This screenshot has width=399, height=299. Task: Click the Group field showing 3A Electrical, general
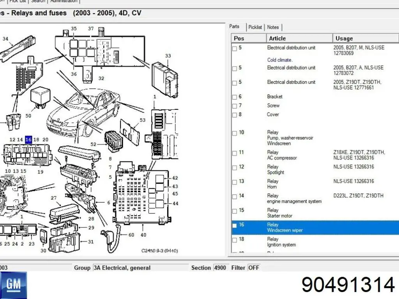pos(140,268)
